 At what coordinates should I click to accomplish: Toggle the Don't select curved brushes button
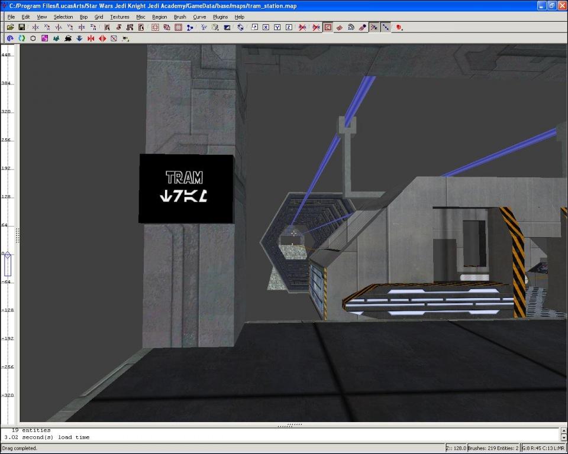316,27
